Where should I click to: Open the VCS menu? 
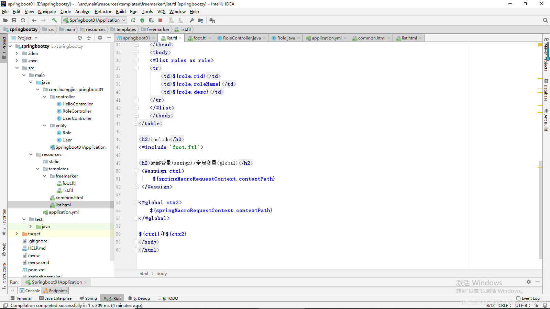coord(161,11)
